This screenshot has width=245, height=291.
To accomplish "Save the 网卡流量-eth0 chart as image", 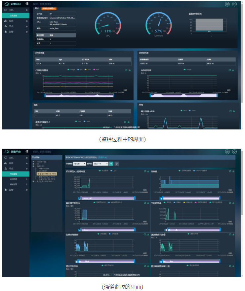I will [x=234, y=111].
